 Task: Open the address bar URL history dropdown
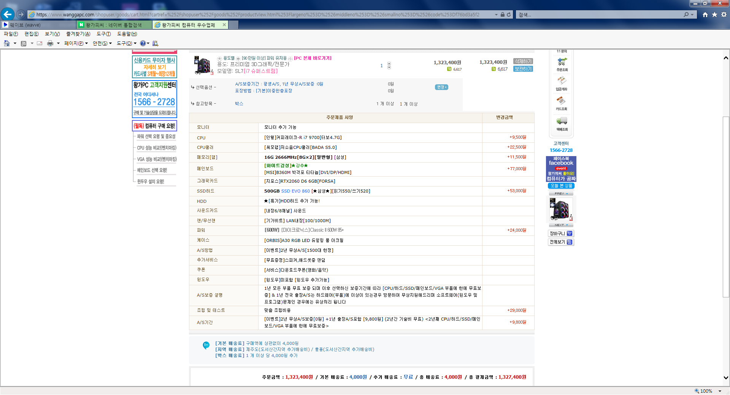click(x=496, y=15)
